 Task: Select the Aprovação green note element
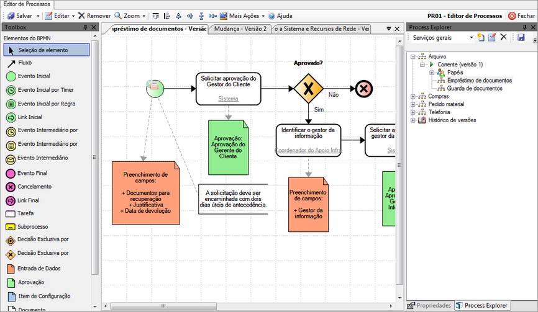pyautogui.click(x=25, y=282)
